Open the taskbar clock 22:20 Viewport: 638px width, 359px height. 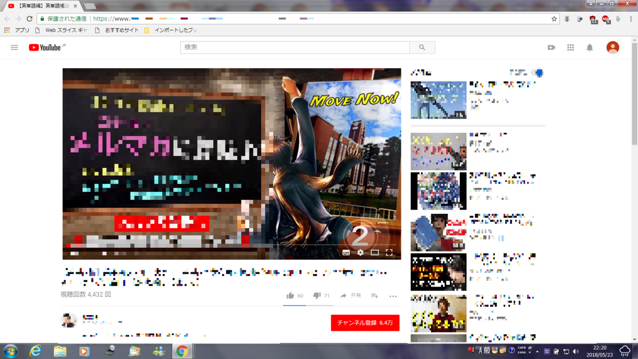click(x=599, y=351)
